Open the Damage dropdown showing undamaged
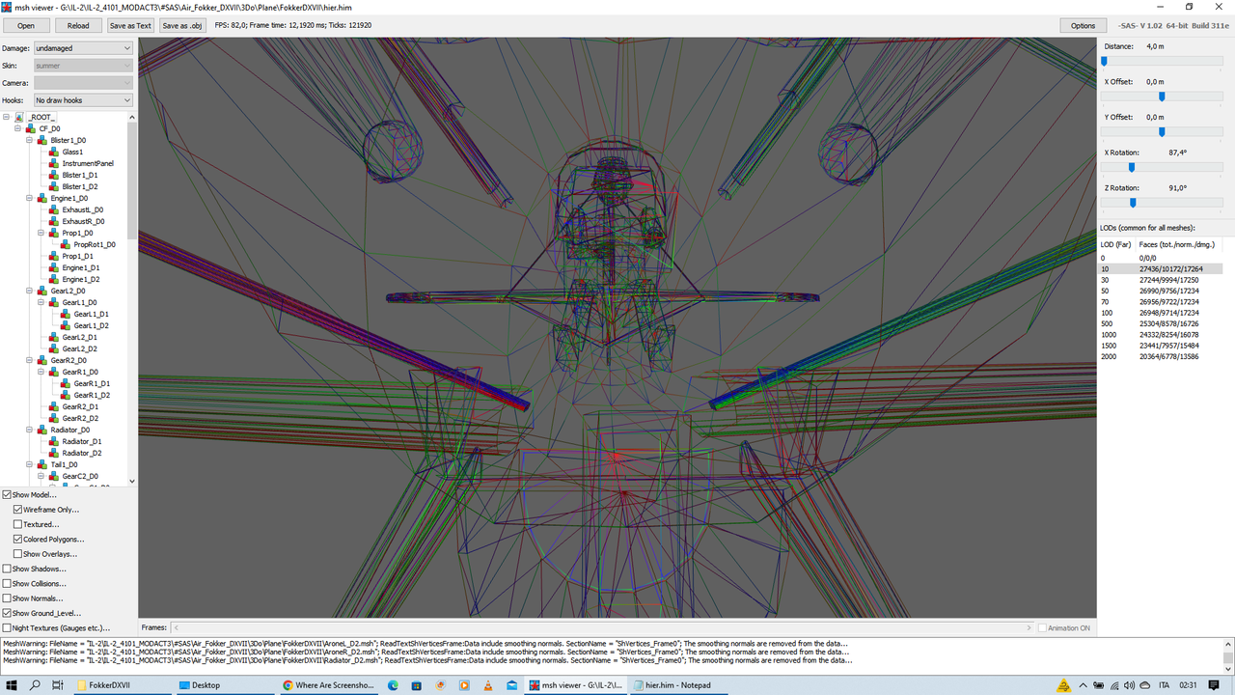Image resolution: width=1235 pixels, height=695 pixels. [x=82, y=49]
